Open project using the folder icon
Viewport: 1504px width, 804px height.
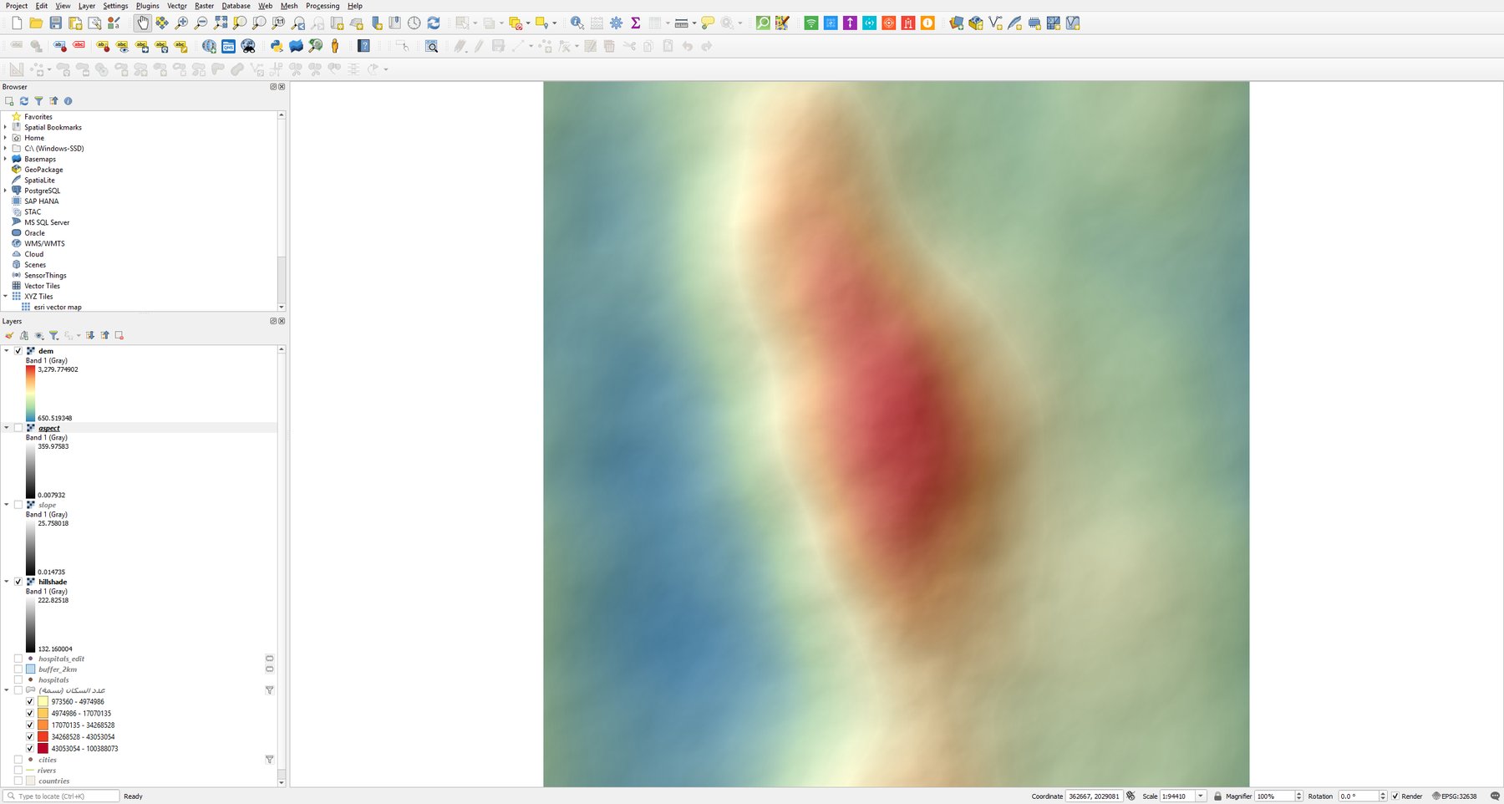click(36, 23)
